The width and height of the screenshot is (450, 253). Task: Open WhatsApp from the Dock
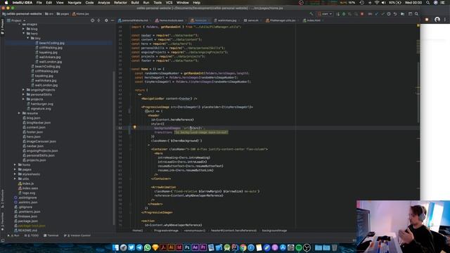147,247
